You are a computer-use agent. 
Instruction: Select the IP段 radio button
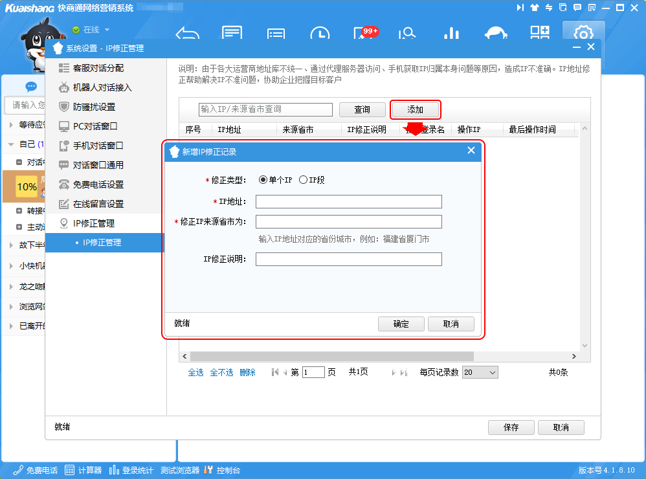pos(303,180)
